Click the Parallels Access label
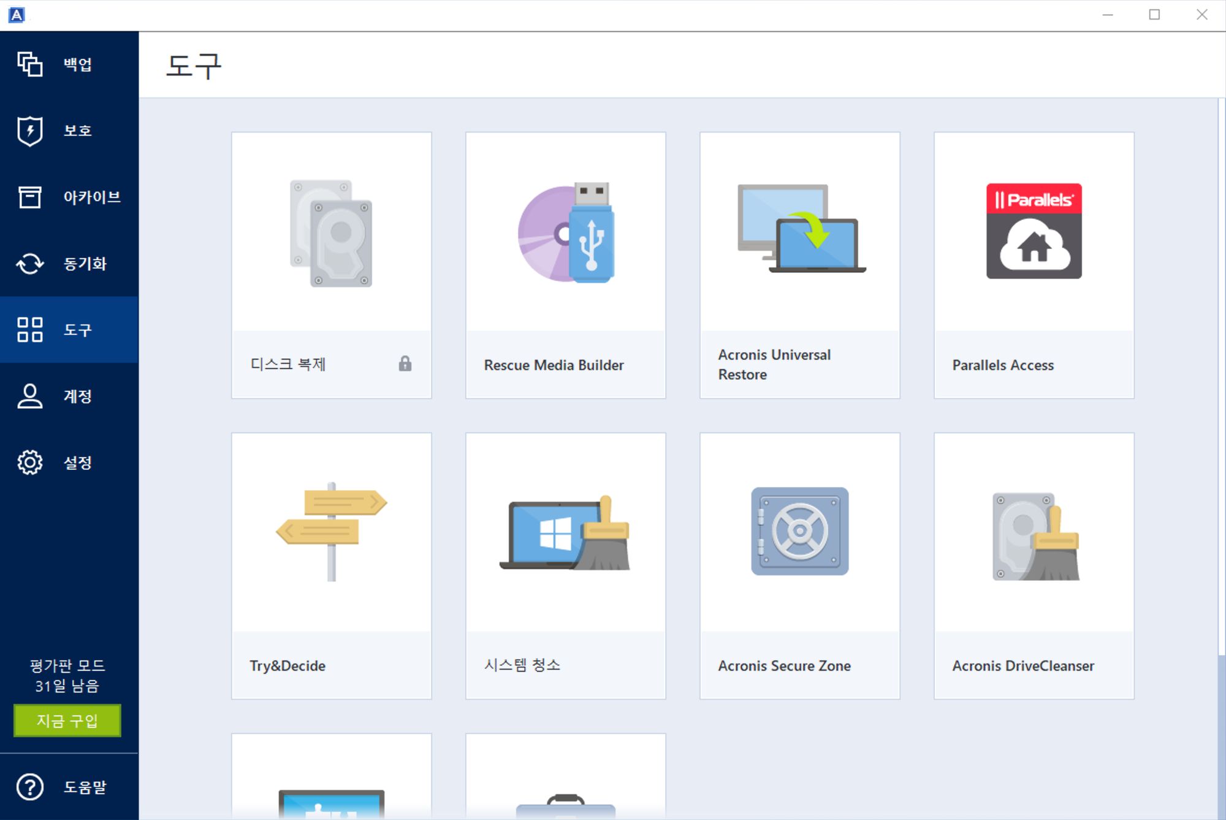The height and width of the screenshot is (820, 1226). pyautogui.click(x=1003, y=365)
